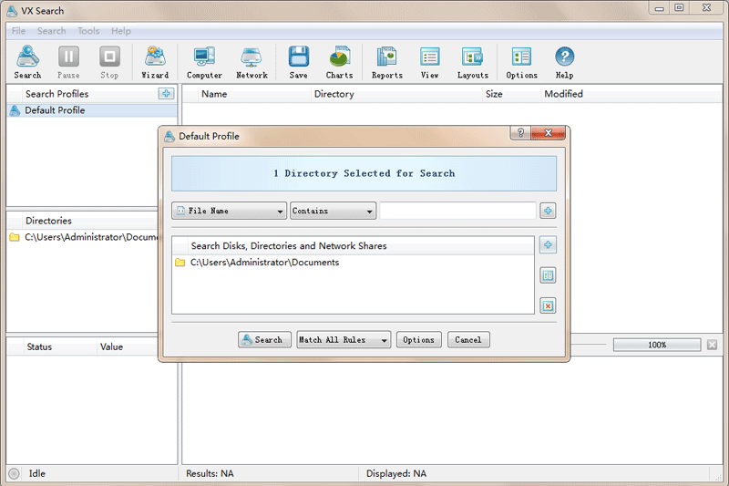Add a search rule with plus icon
The image size is (729, 486).
click(x=548, y=211)
